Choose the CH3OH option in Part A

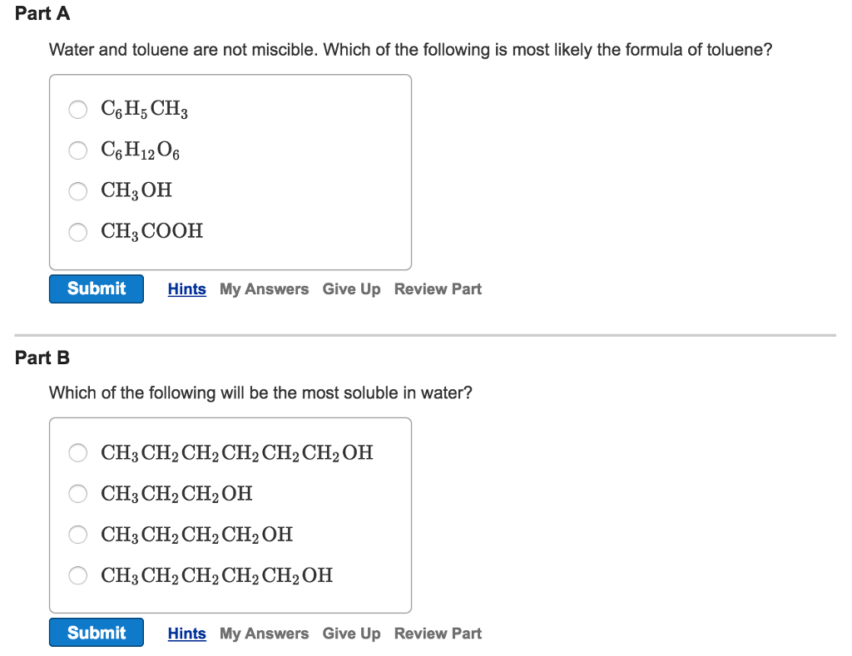77,191
